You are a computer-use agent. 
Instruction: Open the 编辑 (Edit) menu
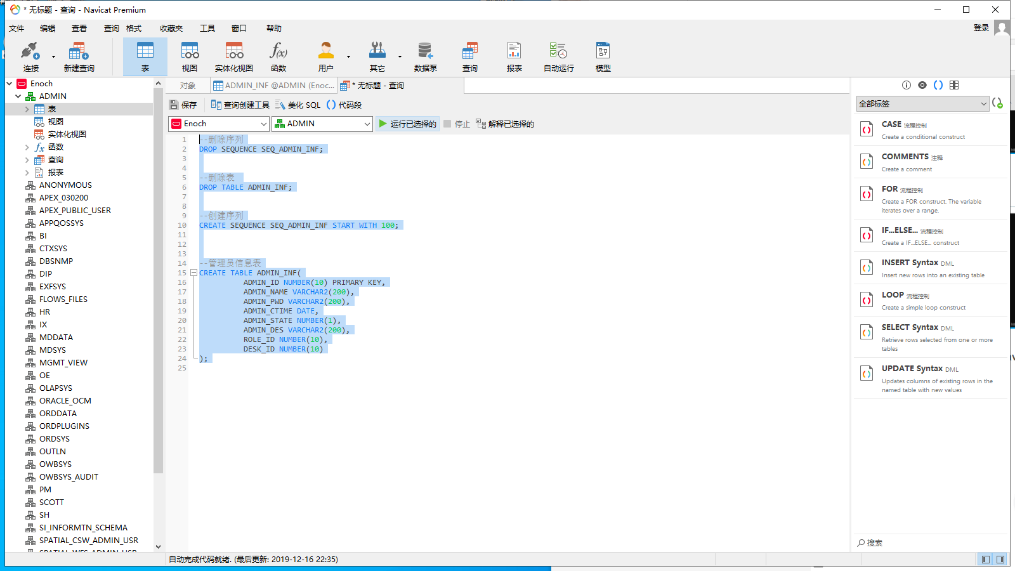(48, 28)
